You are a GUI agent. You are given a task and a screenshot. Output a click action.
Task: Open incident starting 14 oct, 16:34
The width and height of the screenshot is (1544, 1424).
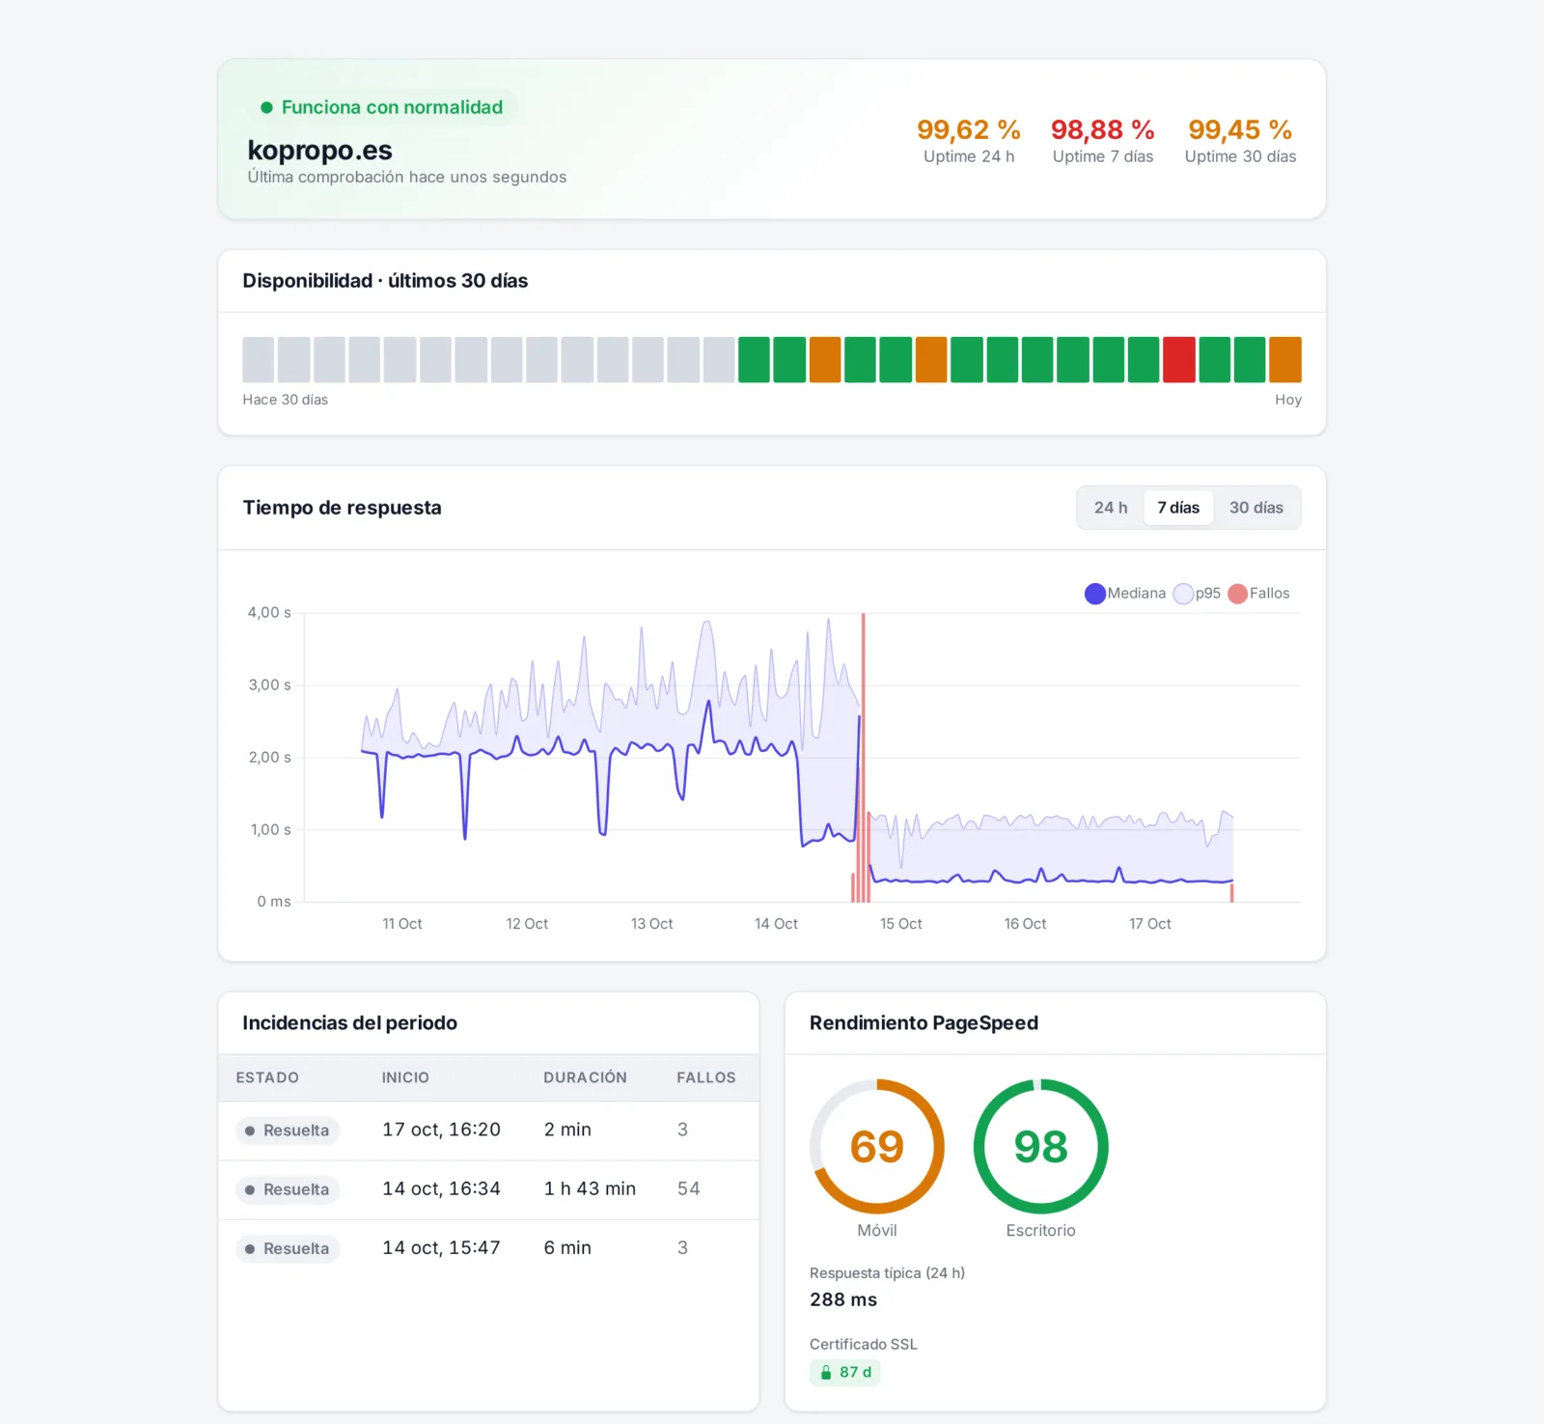[x=488, y=1189]
